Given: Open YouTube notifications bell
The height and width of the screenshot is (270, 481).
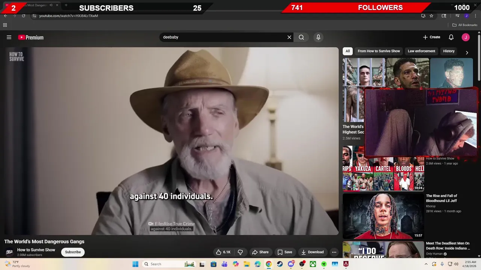Looking at the screenshot, I should point(451,37).
